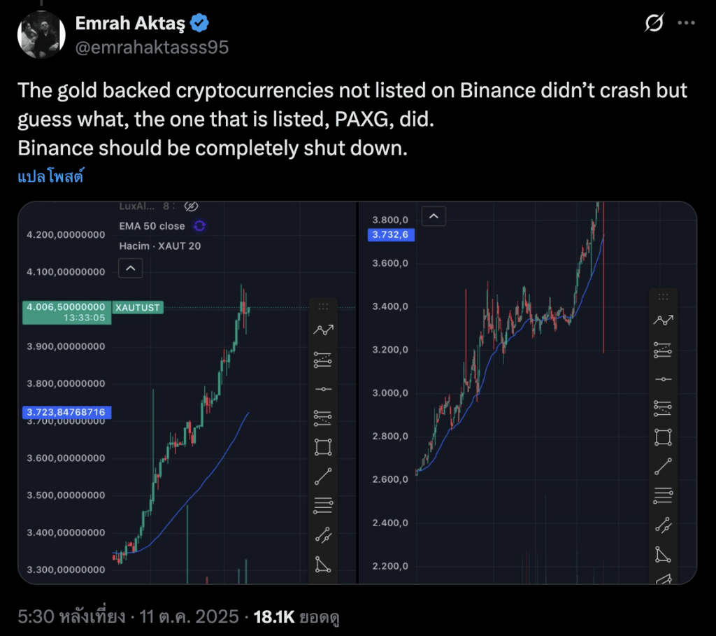Toggle LuxAlgo indicator visibility eye icon

189,206
